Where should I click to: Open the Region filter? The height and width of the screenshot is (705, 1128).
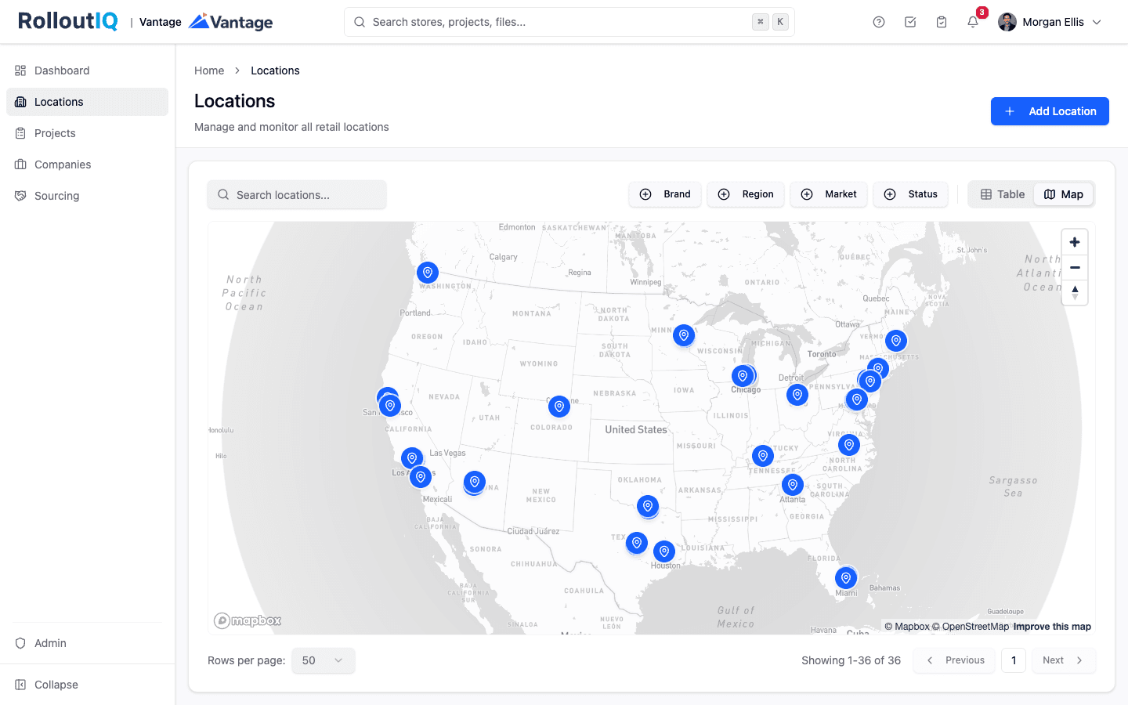746,194
